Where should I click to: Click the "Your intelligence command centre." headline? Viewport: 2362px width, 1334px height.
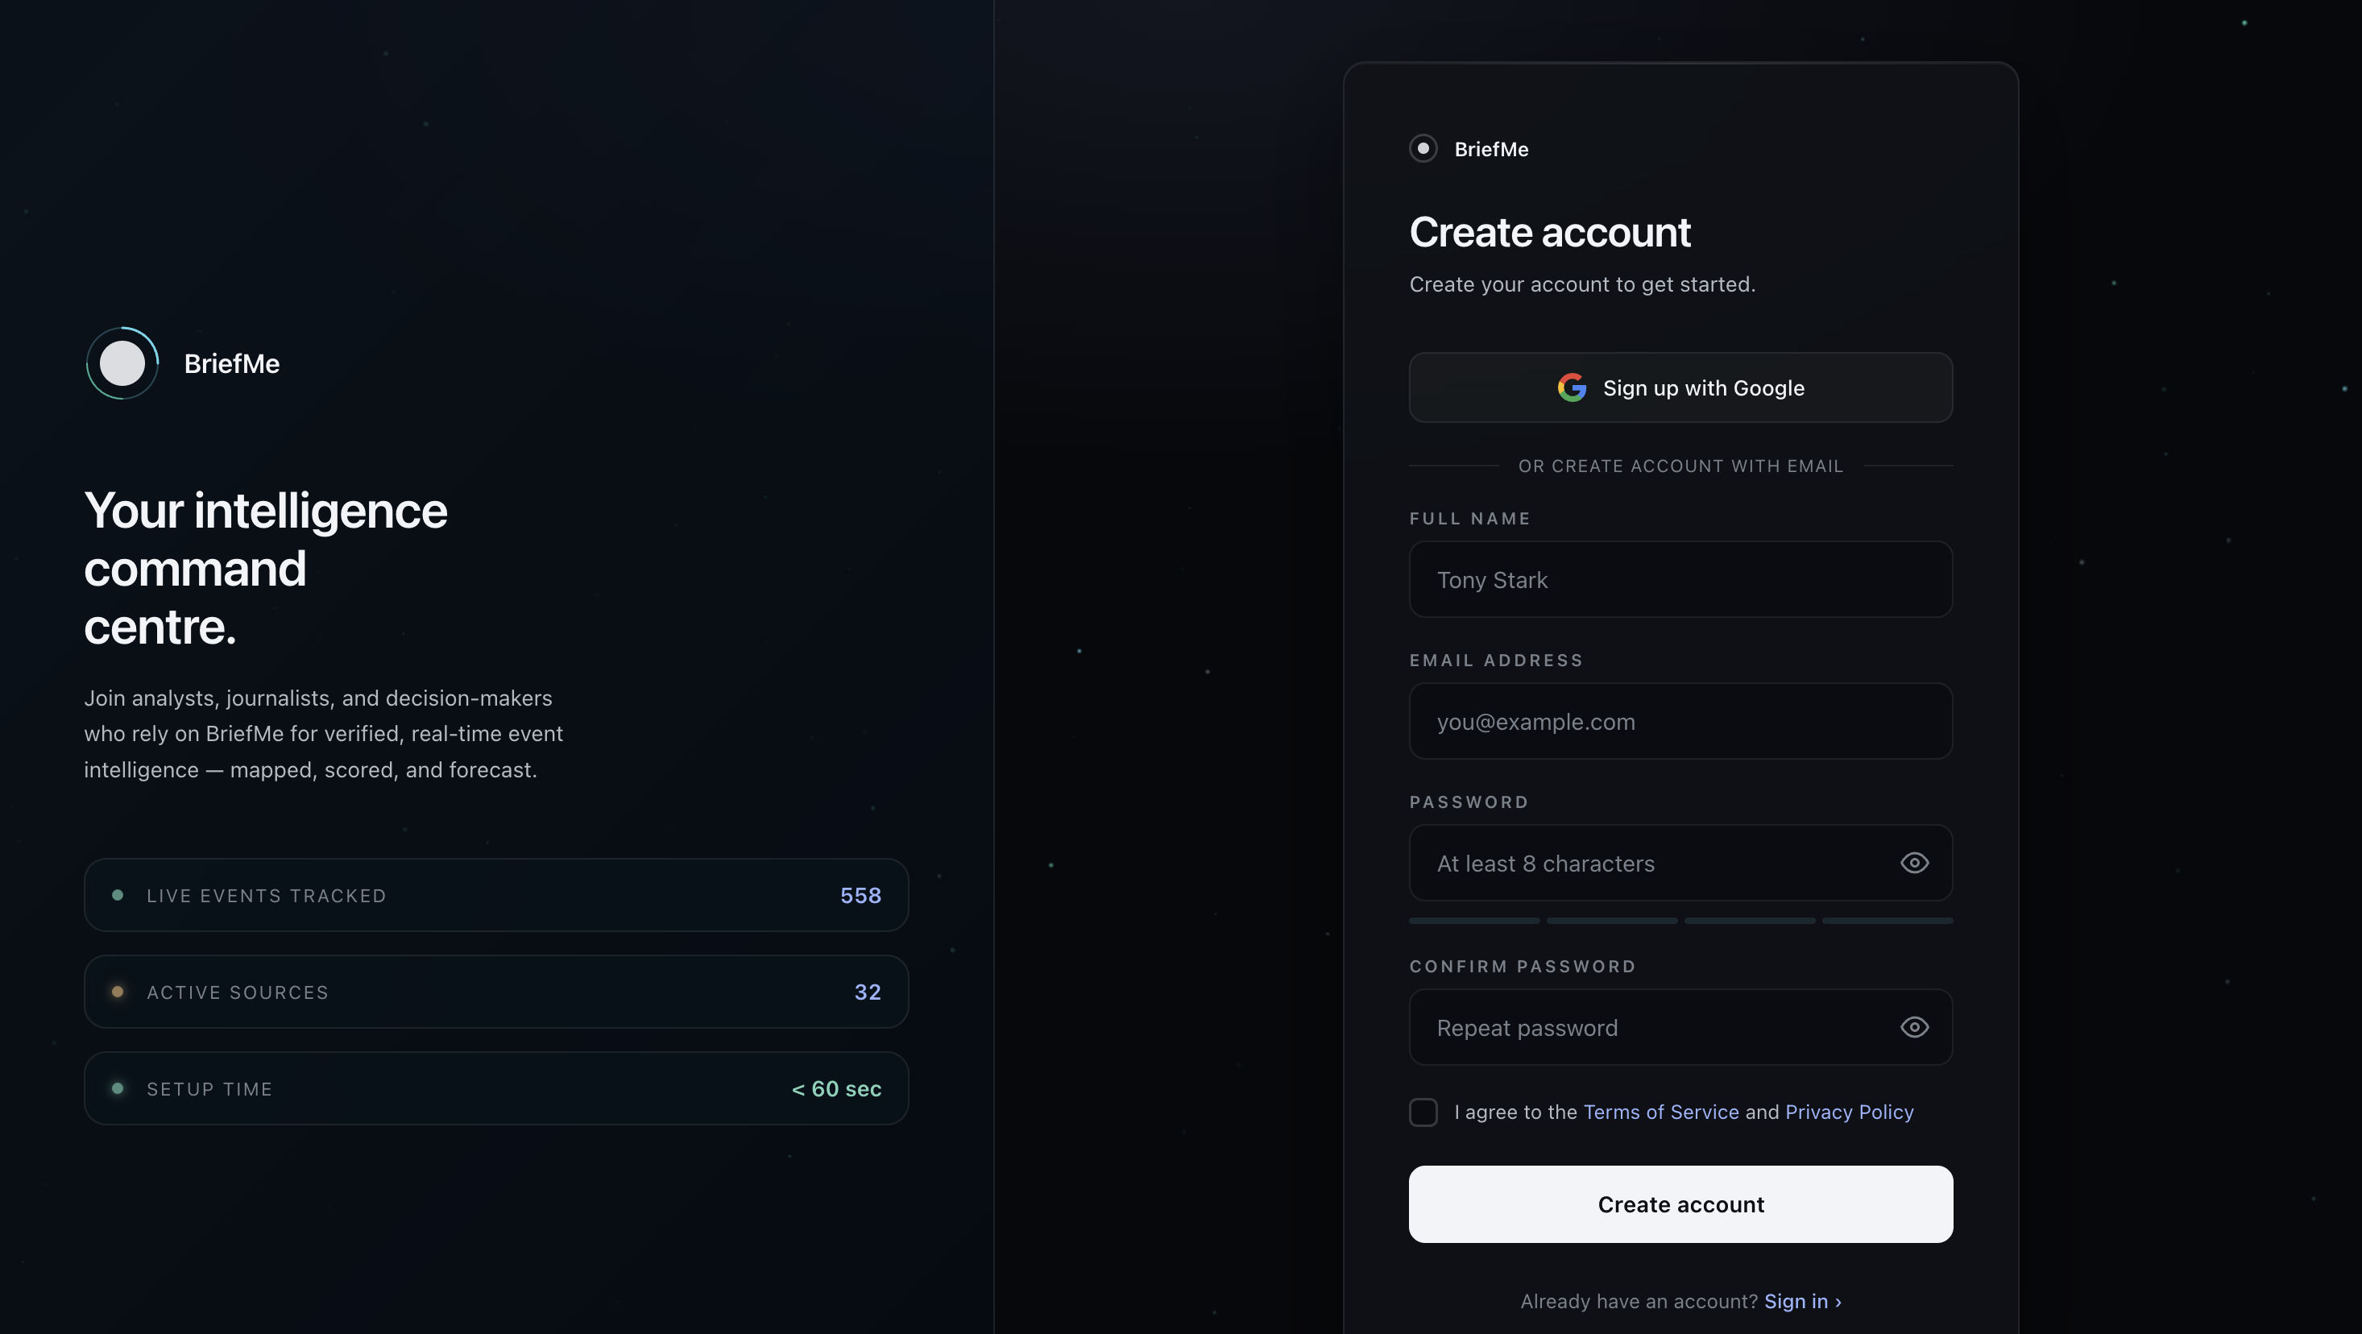pyautogui.click(x=266, y=569)
